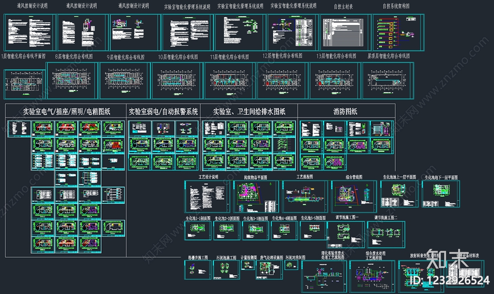Select the 11层智能化综合布线图 title text

(229, 57)
